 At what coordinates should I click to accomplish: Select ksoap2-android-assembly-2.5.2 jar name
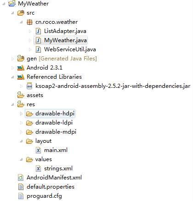[x=113, y=86]
